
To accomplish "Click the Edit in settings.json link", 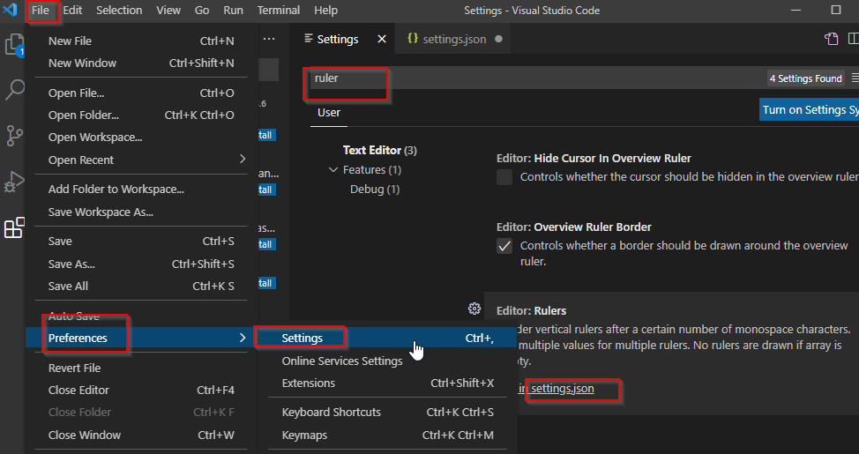I will pyautogui.click(x=556, y=389).
